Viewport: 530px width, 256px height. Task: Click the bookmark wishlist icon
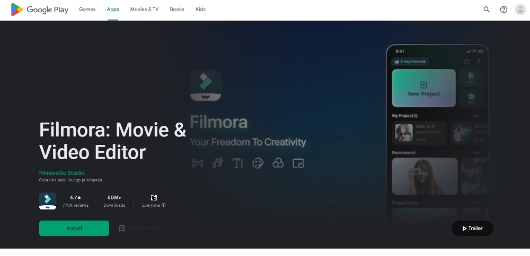[x=122, y=228]
